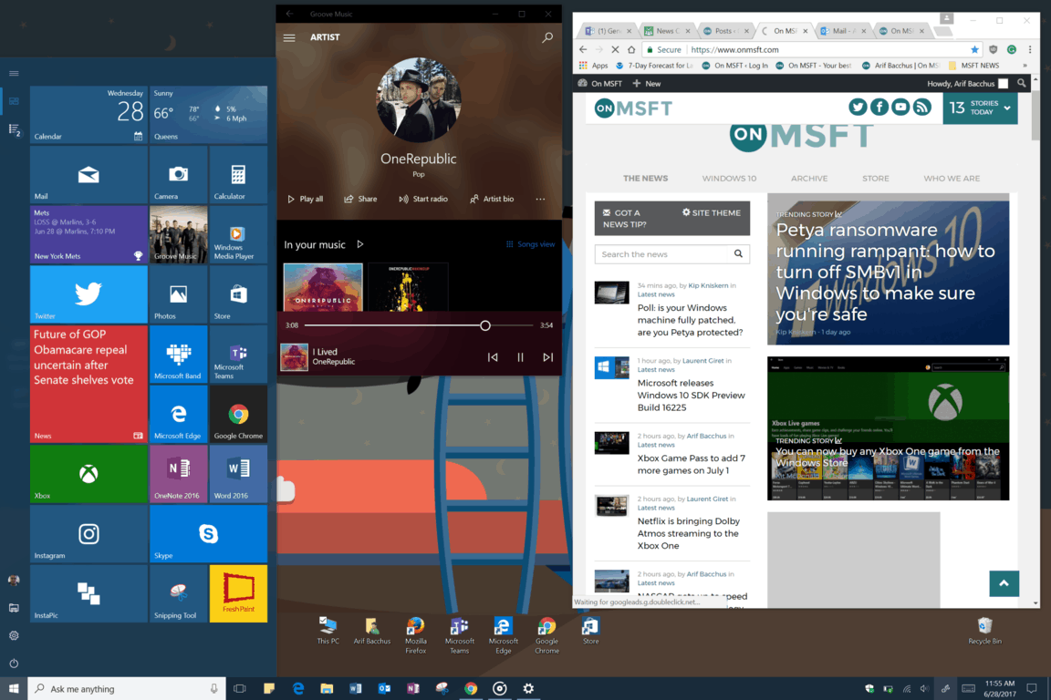Open the OnMSFT RSS feed icon

click(x=922, y=108)
